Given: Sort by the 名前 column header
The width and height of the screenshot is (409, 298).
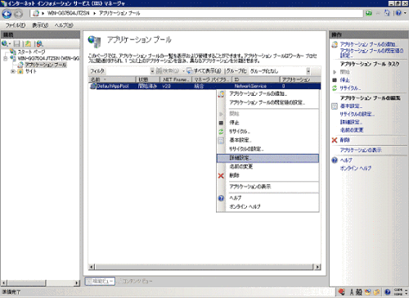Looking at the screenshot, I should pos(112,79).
